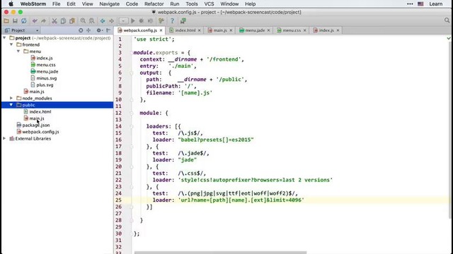
Task: Click the Find magnifier icon
Action: 83,20
